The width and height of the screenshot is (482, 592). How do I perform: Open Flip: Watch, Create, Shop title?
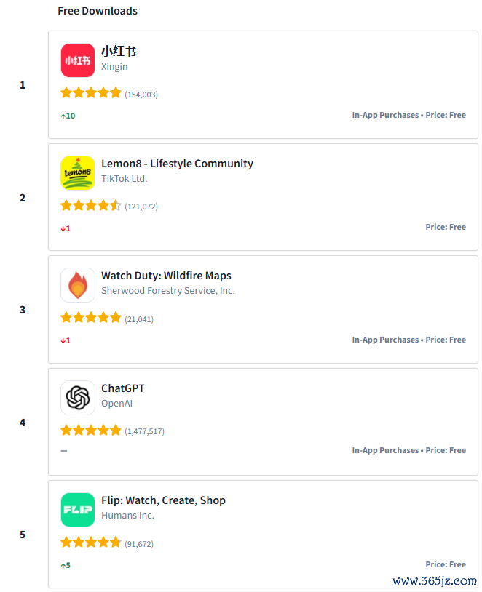tap(163, 500)
